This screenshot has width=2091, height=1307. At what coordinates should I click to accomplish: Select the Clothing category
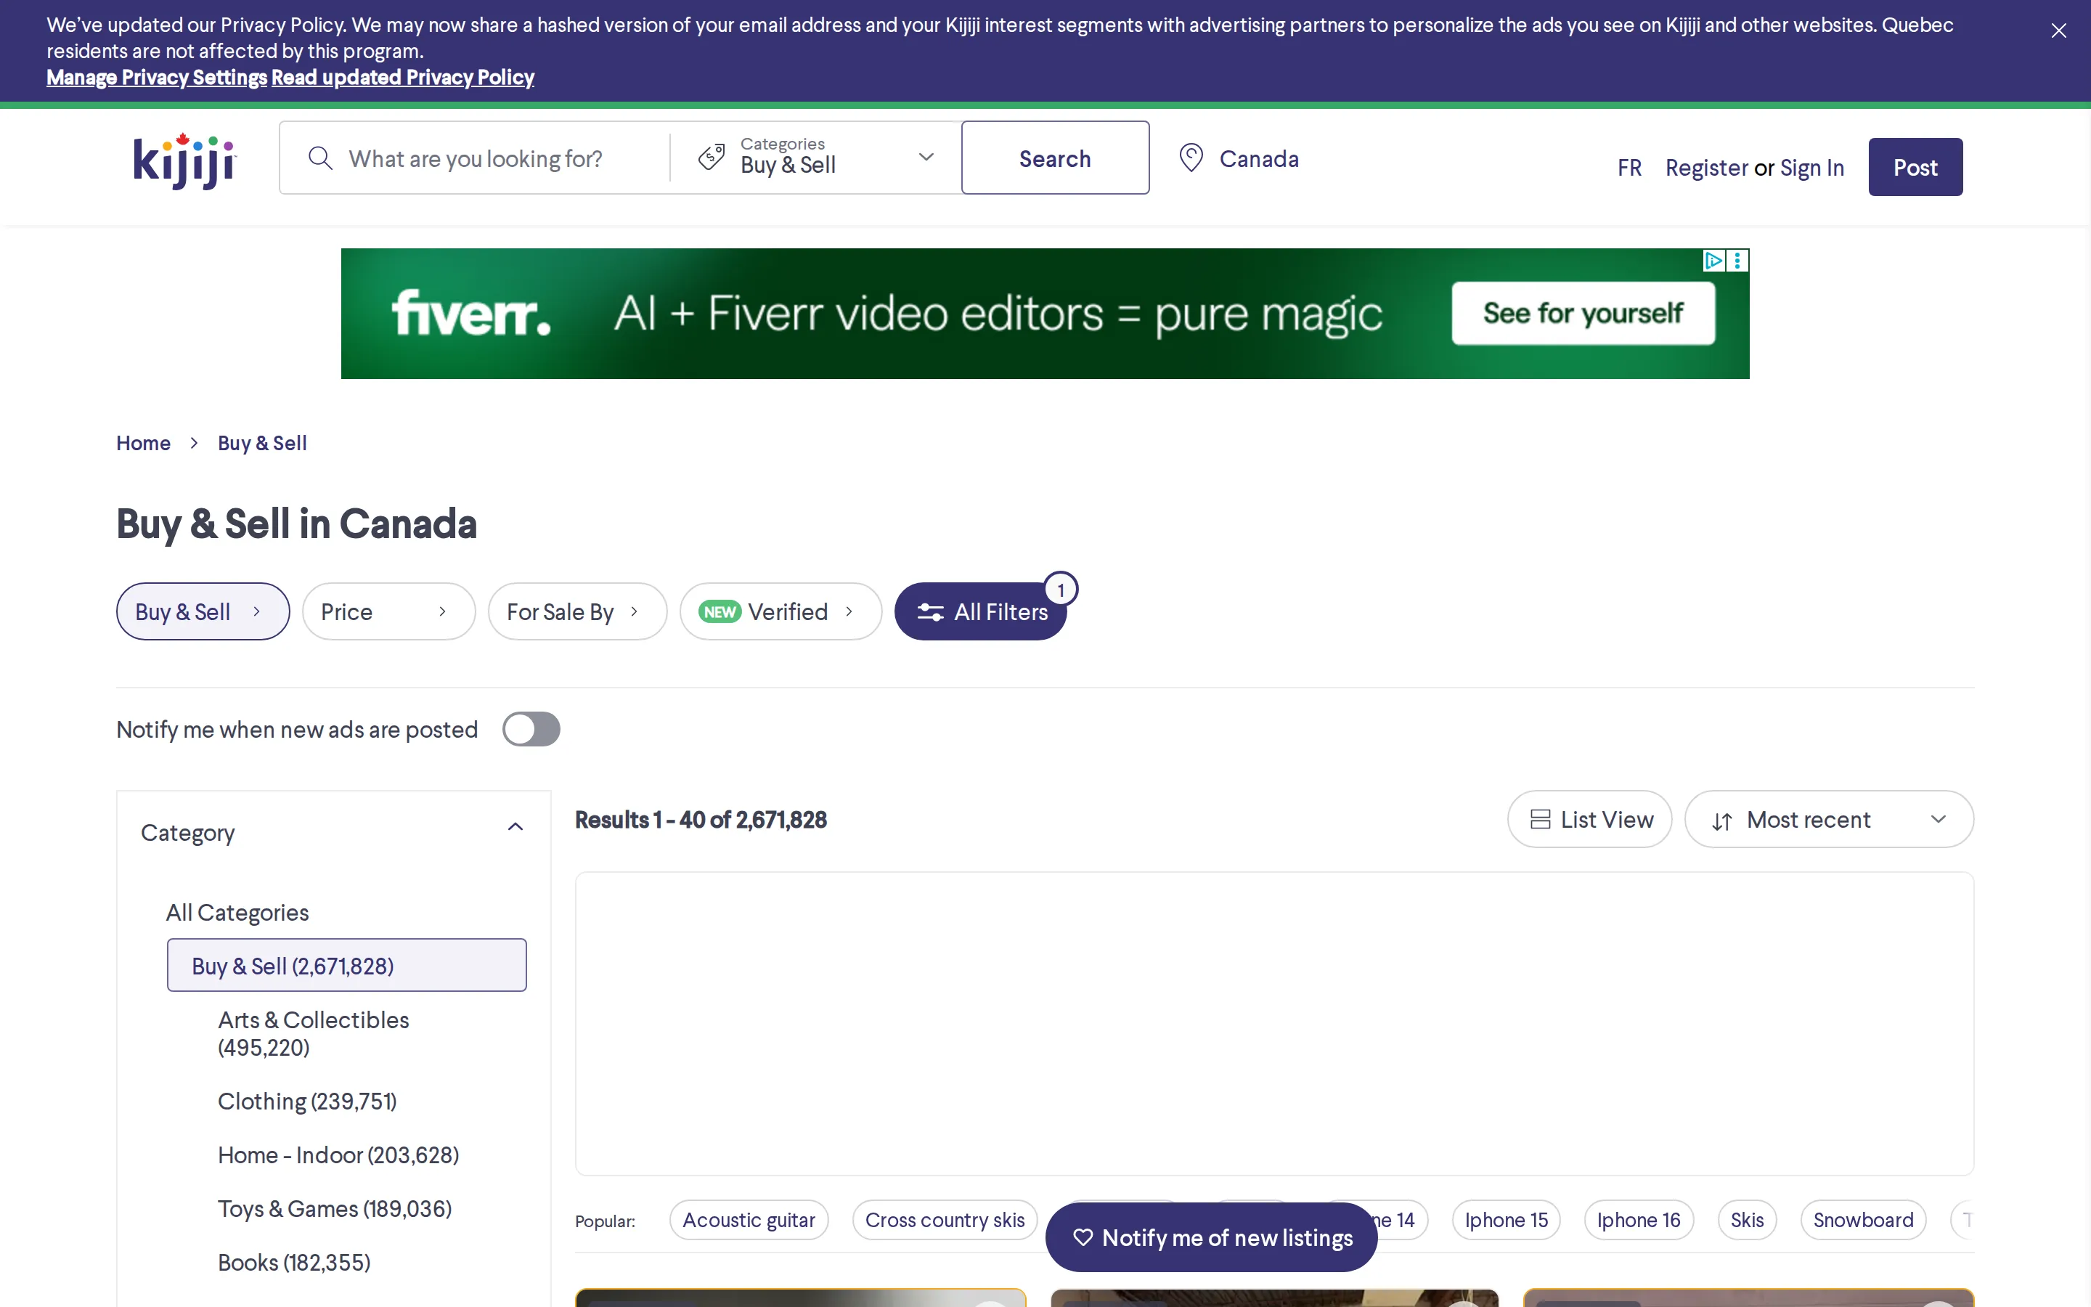[308, 1102]
